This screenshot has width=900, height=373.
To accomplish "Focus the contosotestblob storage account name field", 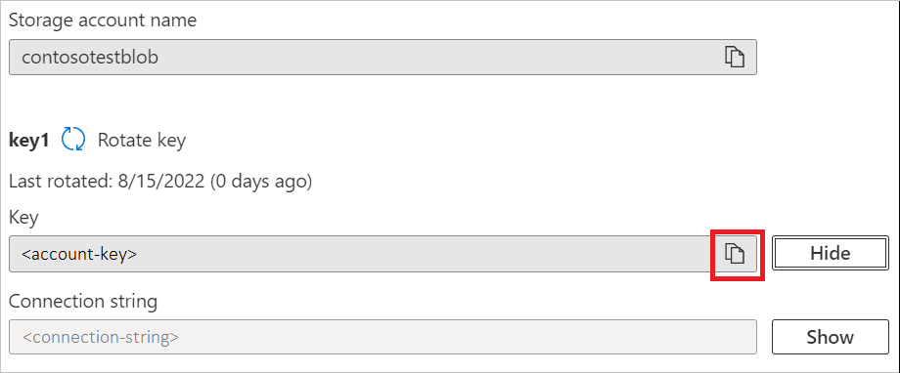I will tap(382, 58).
